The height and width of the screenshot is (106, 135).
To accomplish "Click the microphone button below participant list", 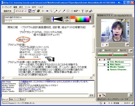I will point(104,95).
